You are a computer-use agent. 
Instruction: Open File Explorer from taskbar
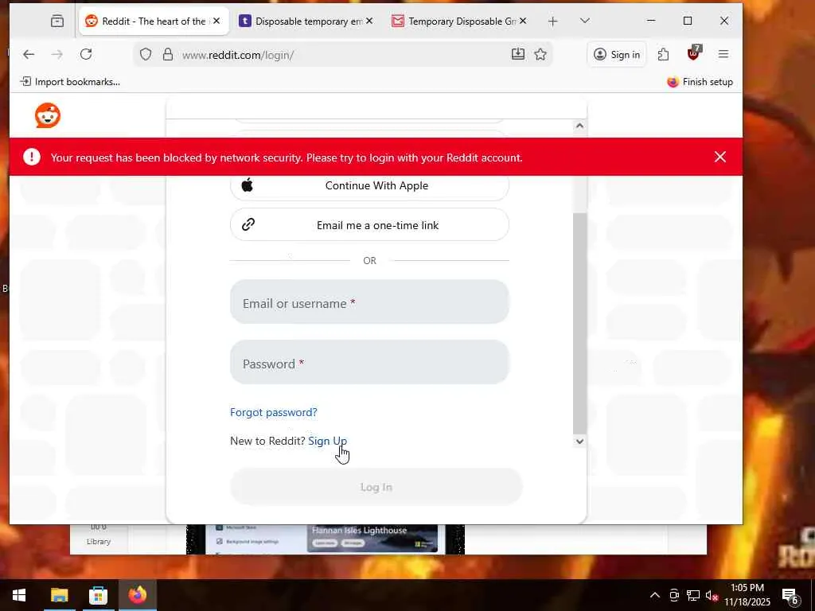click(59, 595)
